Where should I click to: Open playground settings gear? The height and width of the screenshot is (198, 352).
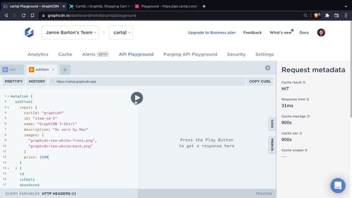pyautogui.click(x=268, y=68)
